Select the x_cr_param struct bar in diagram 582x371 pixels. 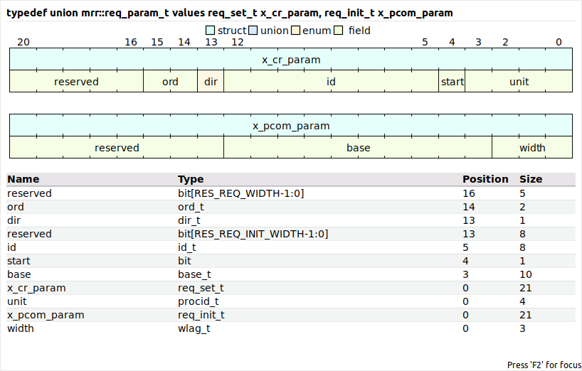tap(291, 60)
